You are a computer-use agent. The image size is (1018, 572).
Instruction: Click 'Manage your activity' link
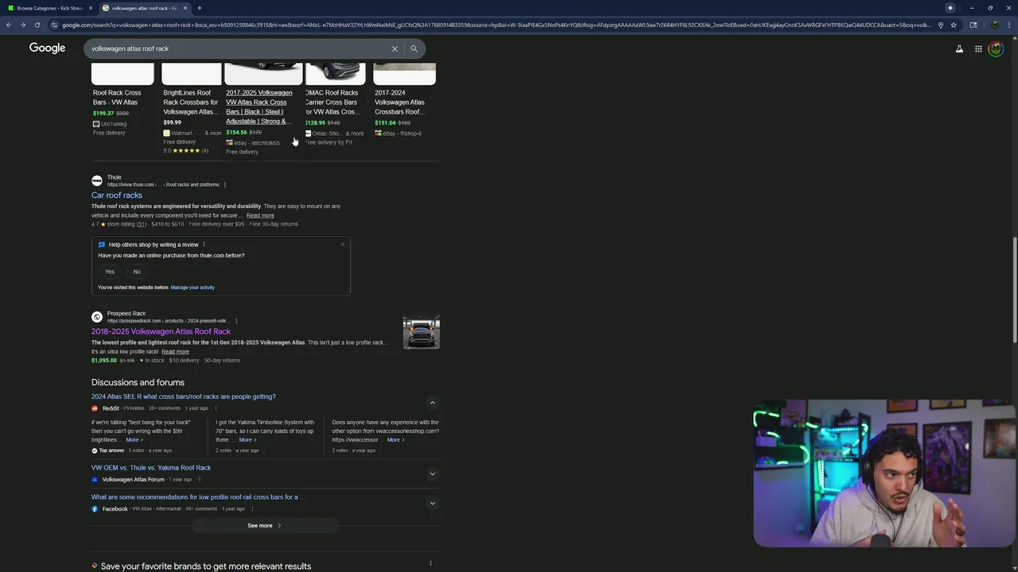coord(192,288)
